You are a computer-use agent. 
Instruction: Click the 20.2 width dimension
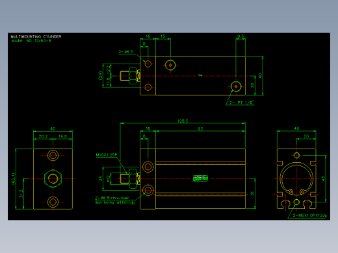point(43,137)
